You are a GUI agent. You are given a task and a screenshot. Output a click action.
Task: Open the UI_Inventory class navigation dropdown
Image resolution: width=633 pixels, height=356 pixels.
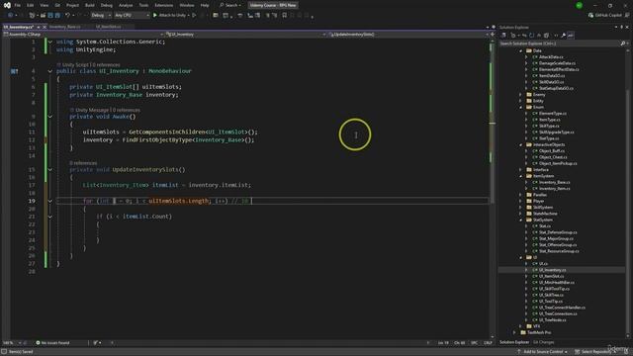[246, 35]
